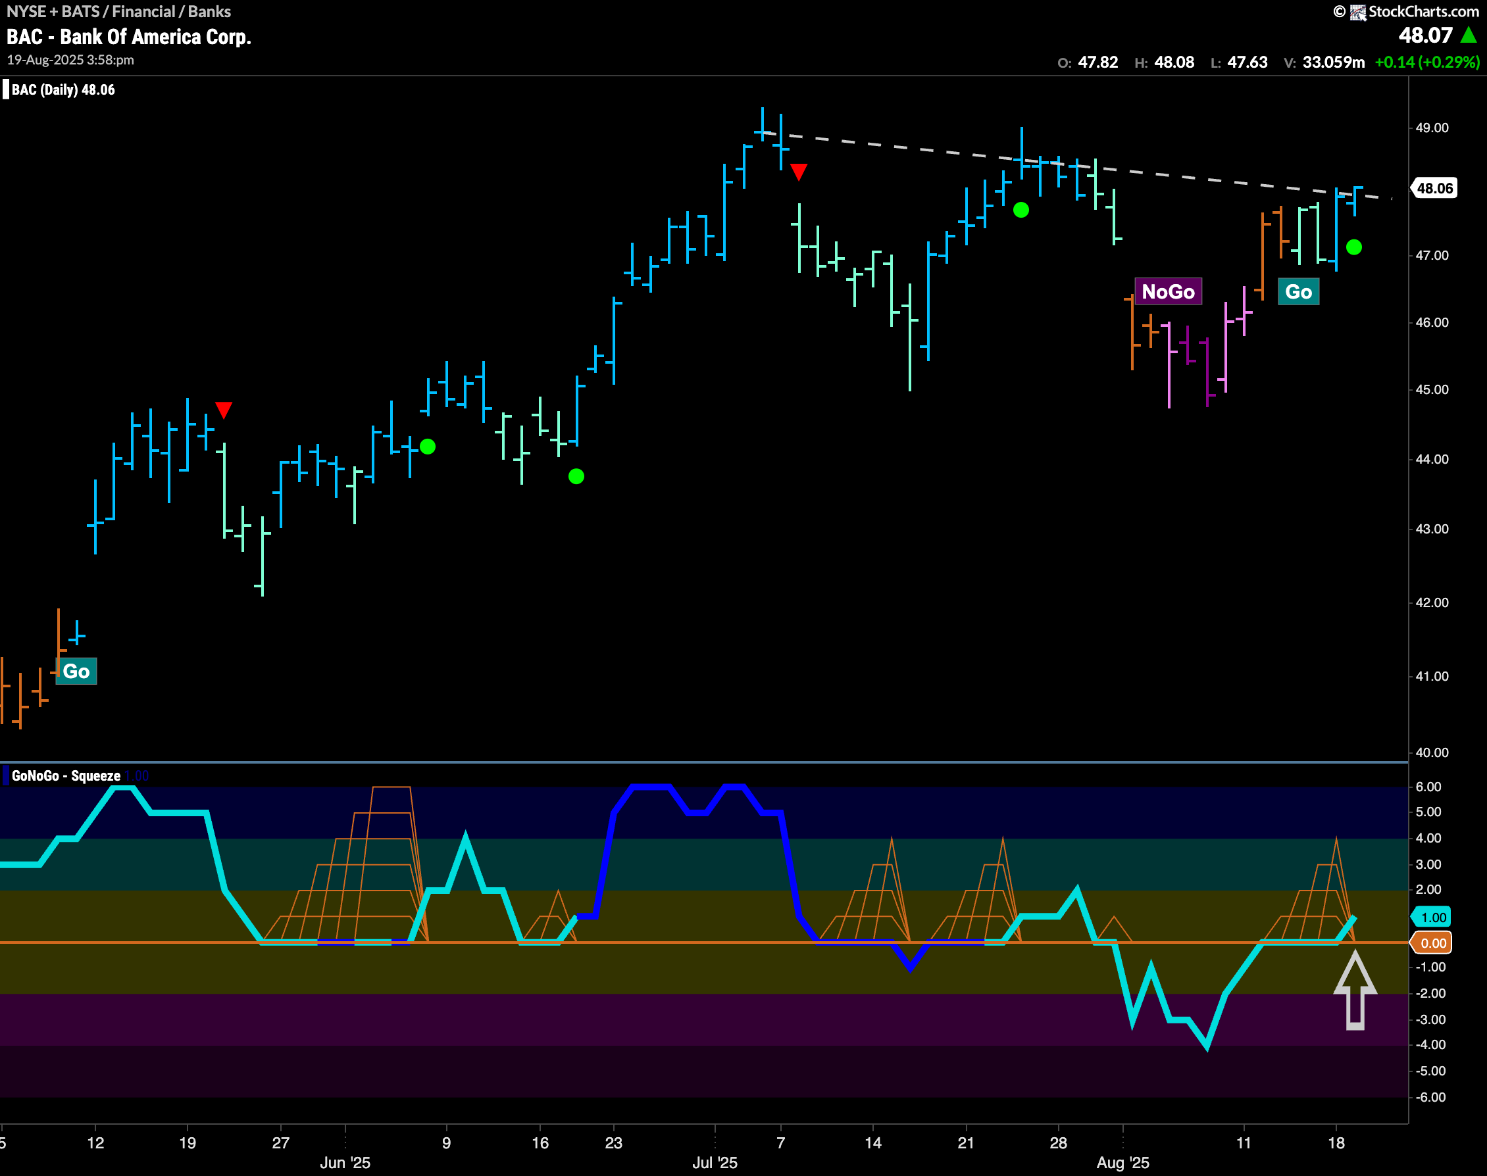Viewport: 1487px width, 1176px height.
Task: Click the red down-triangle marker near July 7
Action: pos(798,172)
